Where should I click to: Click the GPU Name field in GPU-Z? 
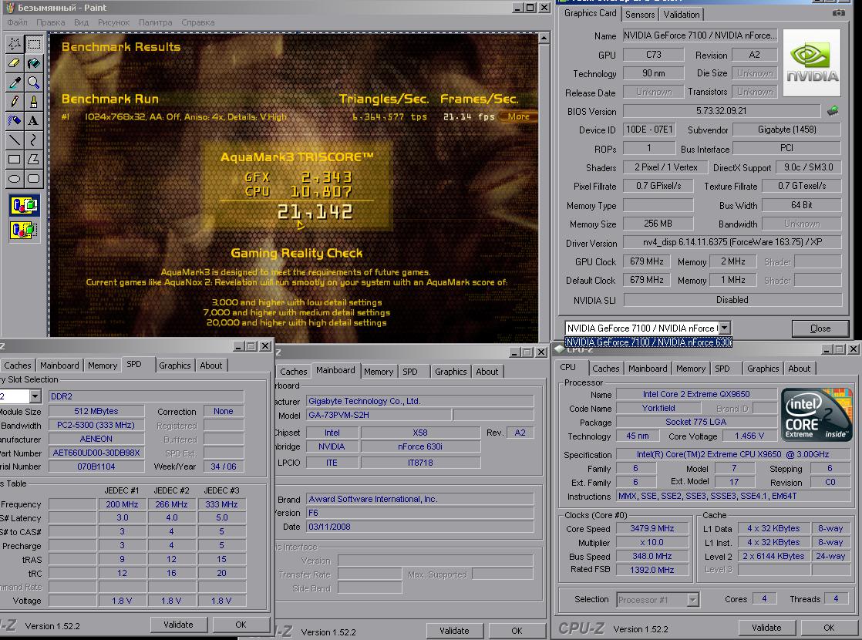coord(700,35)
